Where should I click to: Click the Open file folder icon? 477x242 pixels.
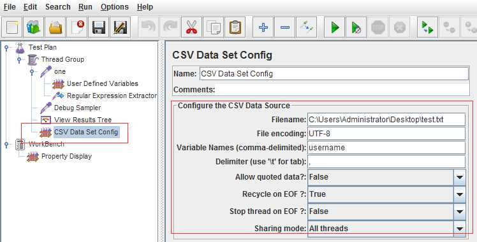pos(55,27)
